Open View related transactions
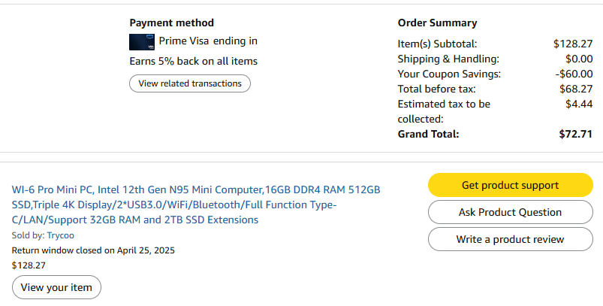The width and height of the screenshot is (603, 306). click(190, 83)
